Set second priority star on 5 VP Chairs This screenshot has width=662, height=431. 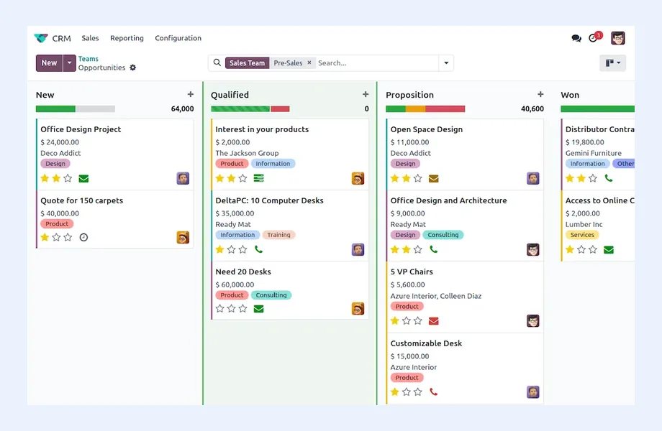point(406,320)
